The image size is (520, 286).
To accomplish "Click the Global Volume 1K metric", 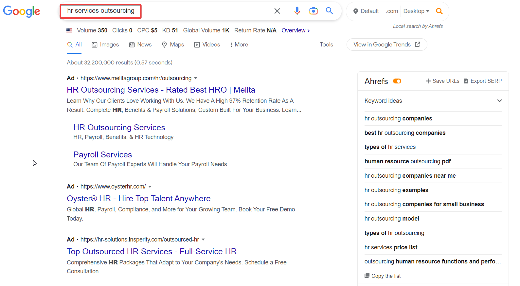I will (x=206, y=30).
